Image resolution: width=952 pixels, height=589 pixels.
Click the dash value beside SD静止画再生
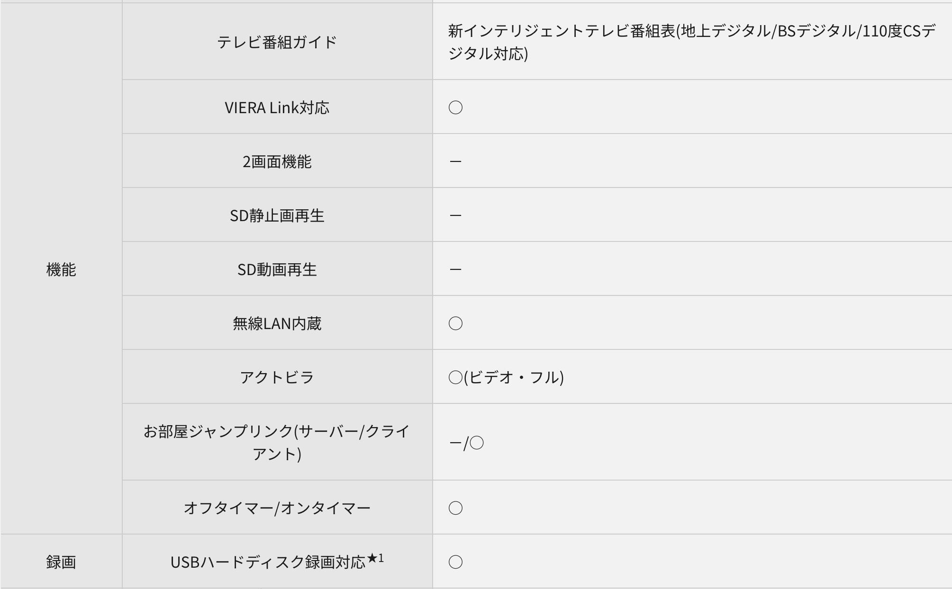coord(455,216)
